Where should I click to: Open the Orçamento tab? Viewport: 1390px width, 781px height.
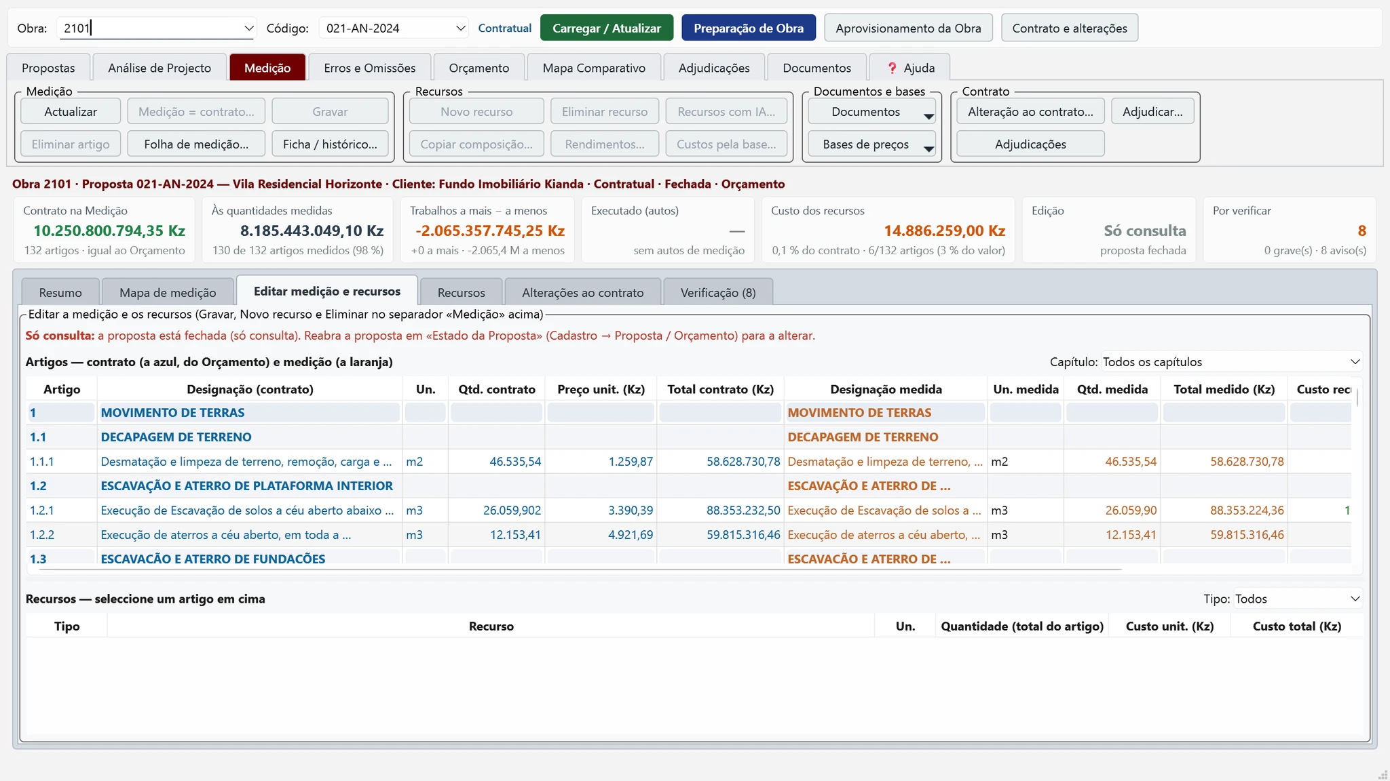(x=479, y=68)
